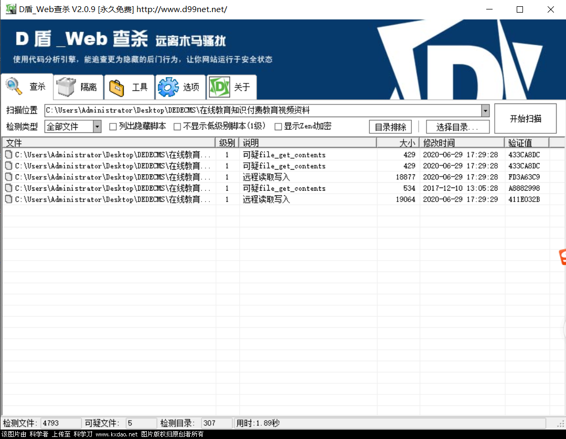Toggle 不显示低级别脚本(1级) checkbox

tap(177, 127)
